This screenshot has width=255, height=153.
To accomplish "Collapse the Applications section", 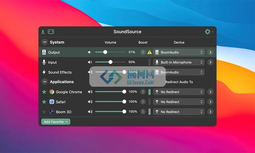I will pos(45,82).
